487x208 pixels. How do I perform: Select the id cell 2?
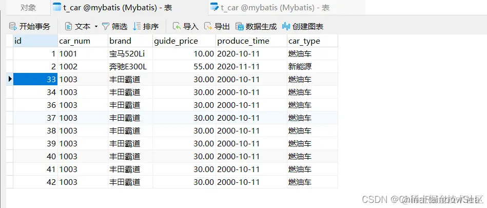tap(35, 67)
